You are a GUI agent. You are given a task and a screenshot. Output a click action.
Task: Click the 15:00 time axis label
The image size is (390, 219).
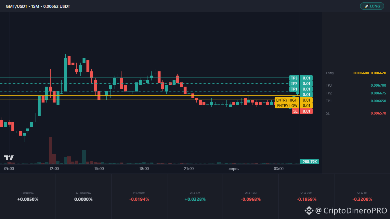tap(99, 169)
